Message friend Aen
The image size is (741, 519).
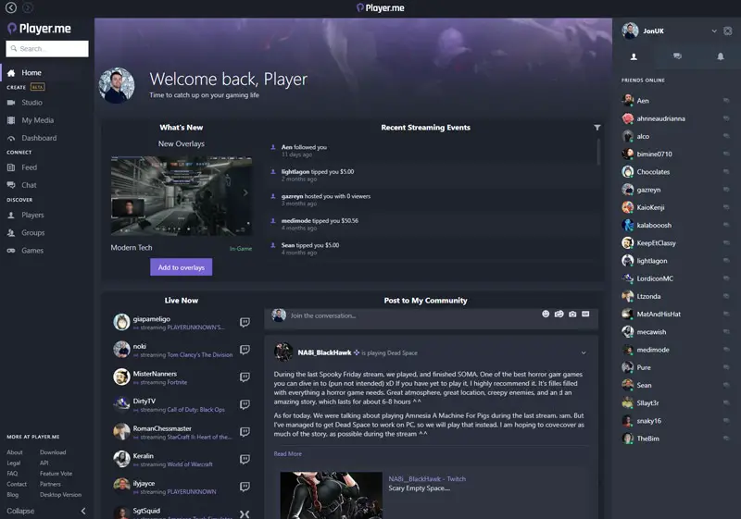point(726,101)
